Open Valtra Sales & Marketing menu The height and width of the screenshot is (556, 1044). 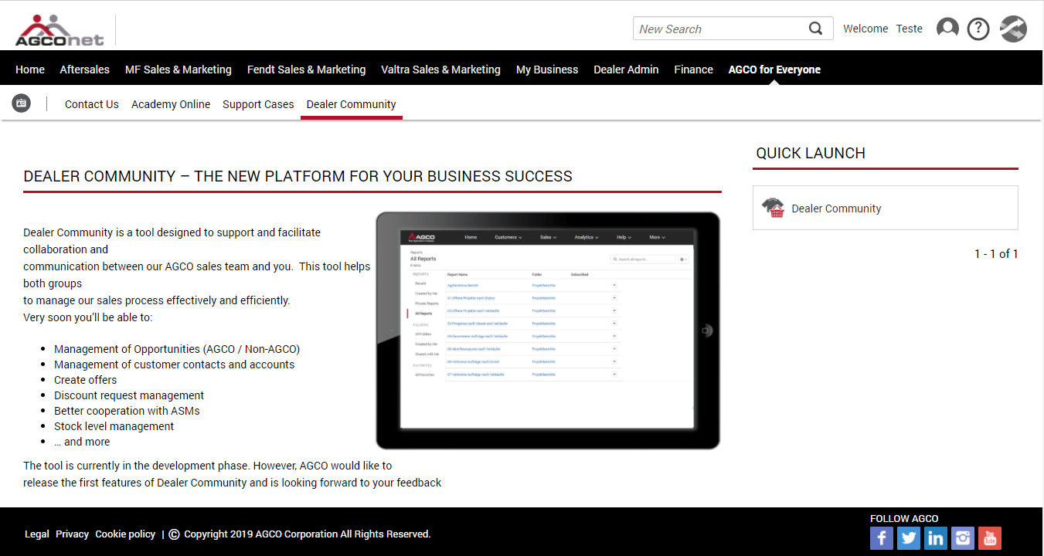[440, 69]
